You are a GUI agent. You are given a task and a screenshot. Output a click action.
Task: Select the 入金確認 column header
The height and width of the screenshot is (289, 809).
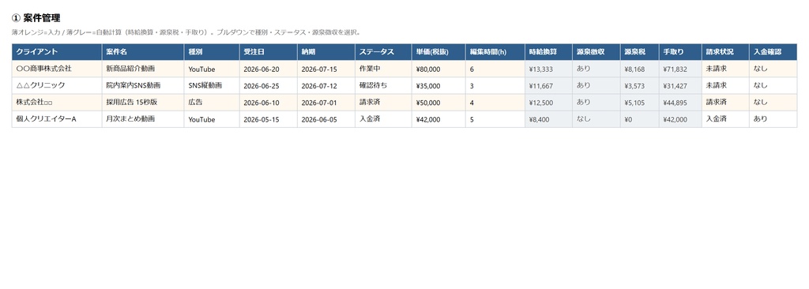(x=773, y=52)
